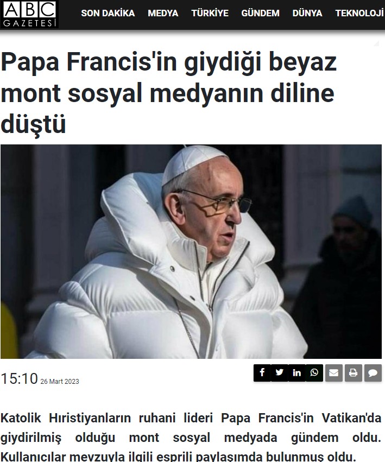Open comments via the speech bubble icon

click(373, 373)
